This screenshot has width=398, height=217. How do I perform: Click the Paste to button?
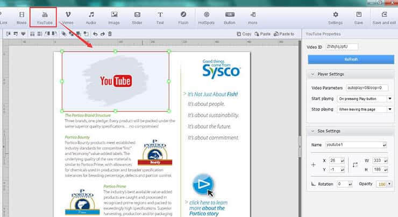pos(284,34)
